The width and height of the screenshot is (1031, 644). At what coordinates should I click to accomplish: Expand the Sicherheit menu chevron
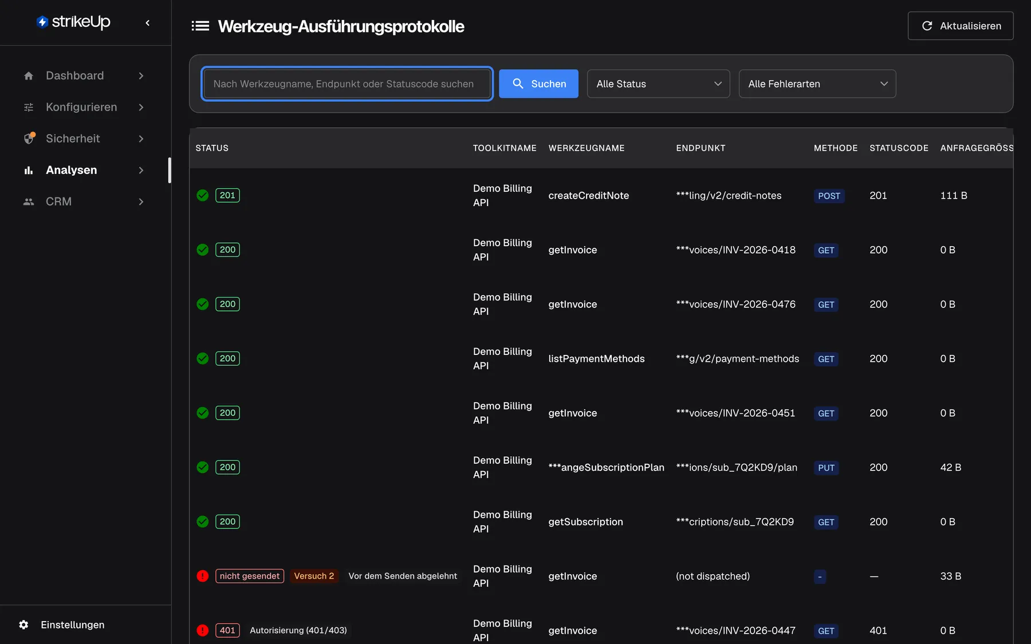pos(141,139)
